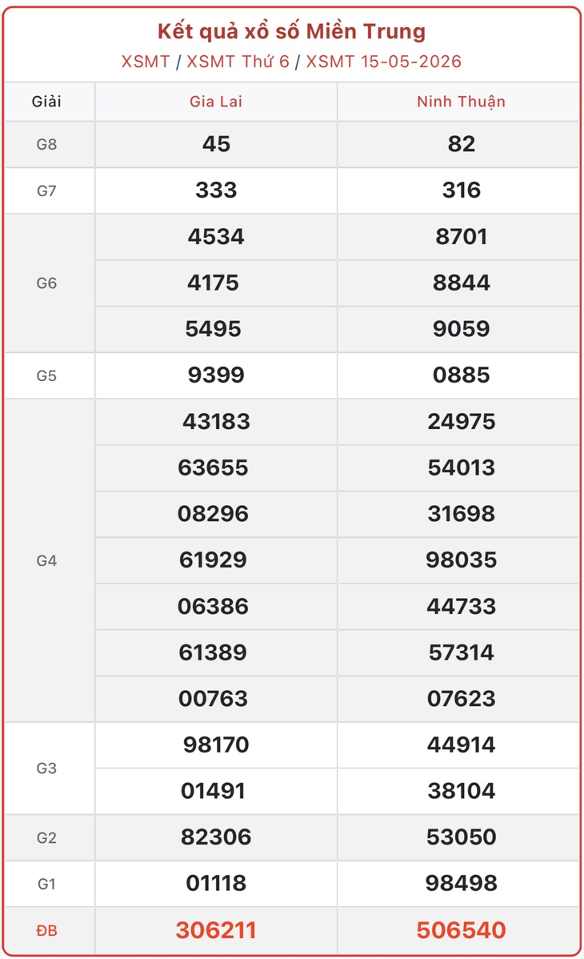Click the Ninh Thuận G8 result 82
This screenshot has width=584, height=959.
click(x=461, y=144)
